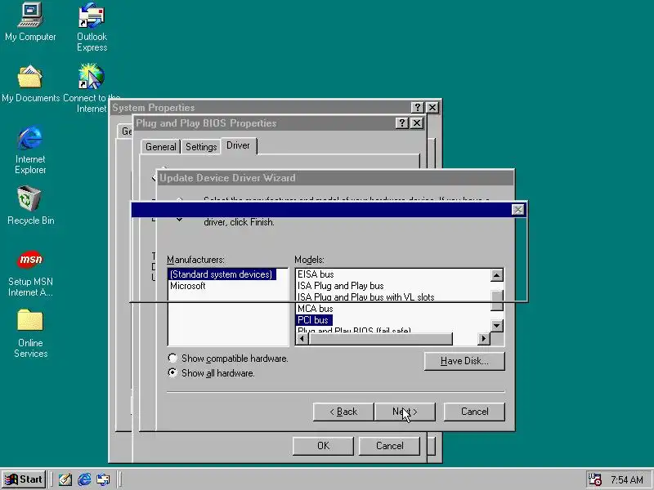The height and width of the screenshot is (490, 654).
Task: Launch Outlook Express from quick launch bar
Action: (x=103, y=479)
